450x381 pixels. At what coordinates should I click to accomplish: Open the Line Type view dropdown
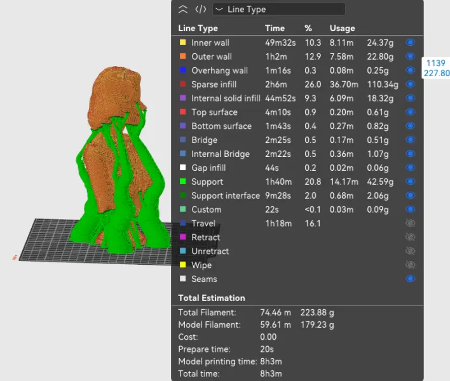(x=278, y=9)
